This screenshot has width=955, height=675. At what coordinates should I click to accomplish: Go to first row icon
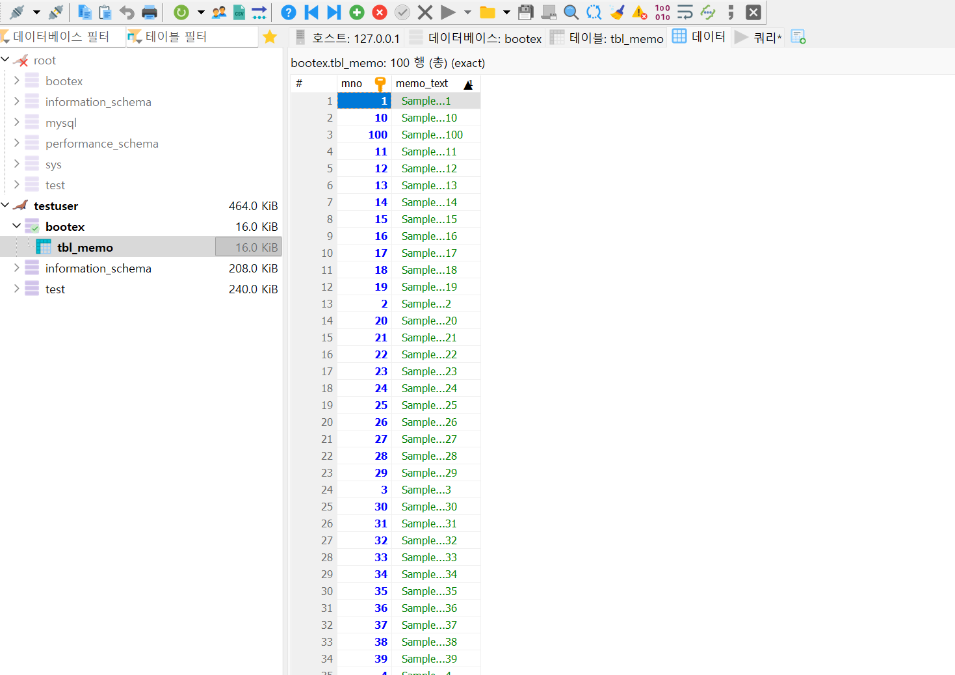(x=311, y=12)
